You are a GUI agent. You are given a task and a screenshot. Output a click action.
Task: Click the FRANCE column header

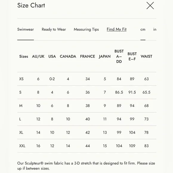tap(87, 56)
